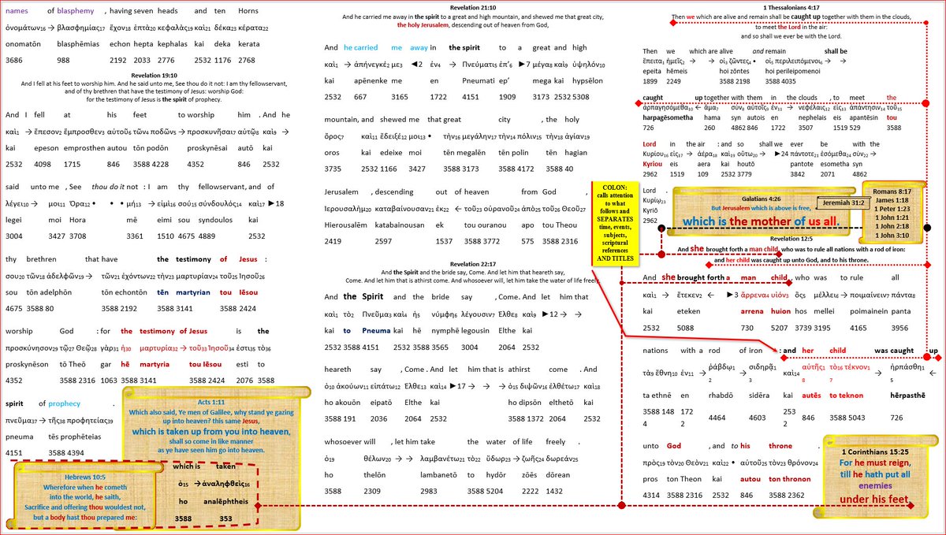Click the large text 'which is the mother of us all.'
This screenshot has width=946, height=535.
(761, 222)
